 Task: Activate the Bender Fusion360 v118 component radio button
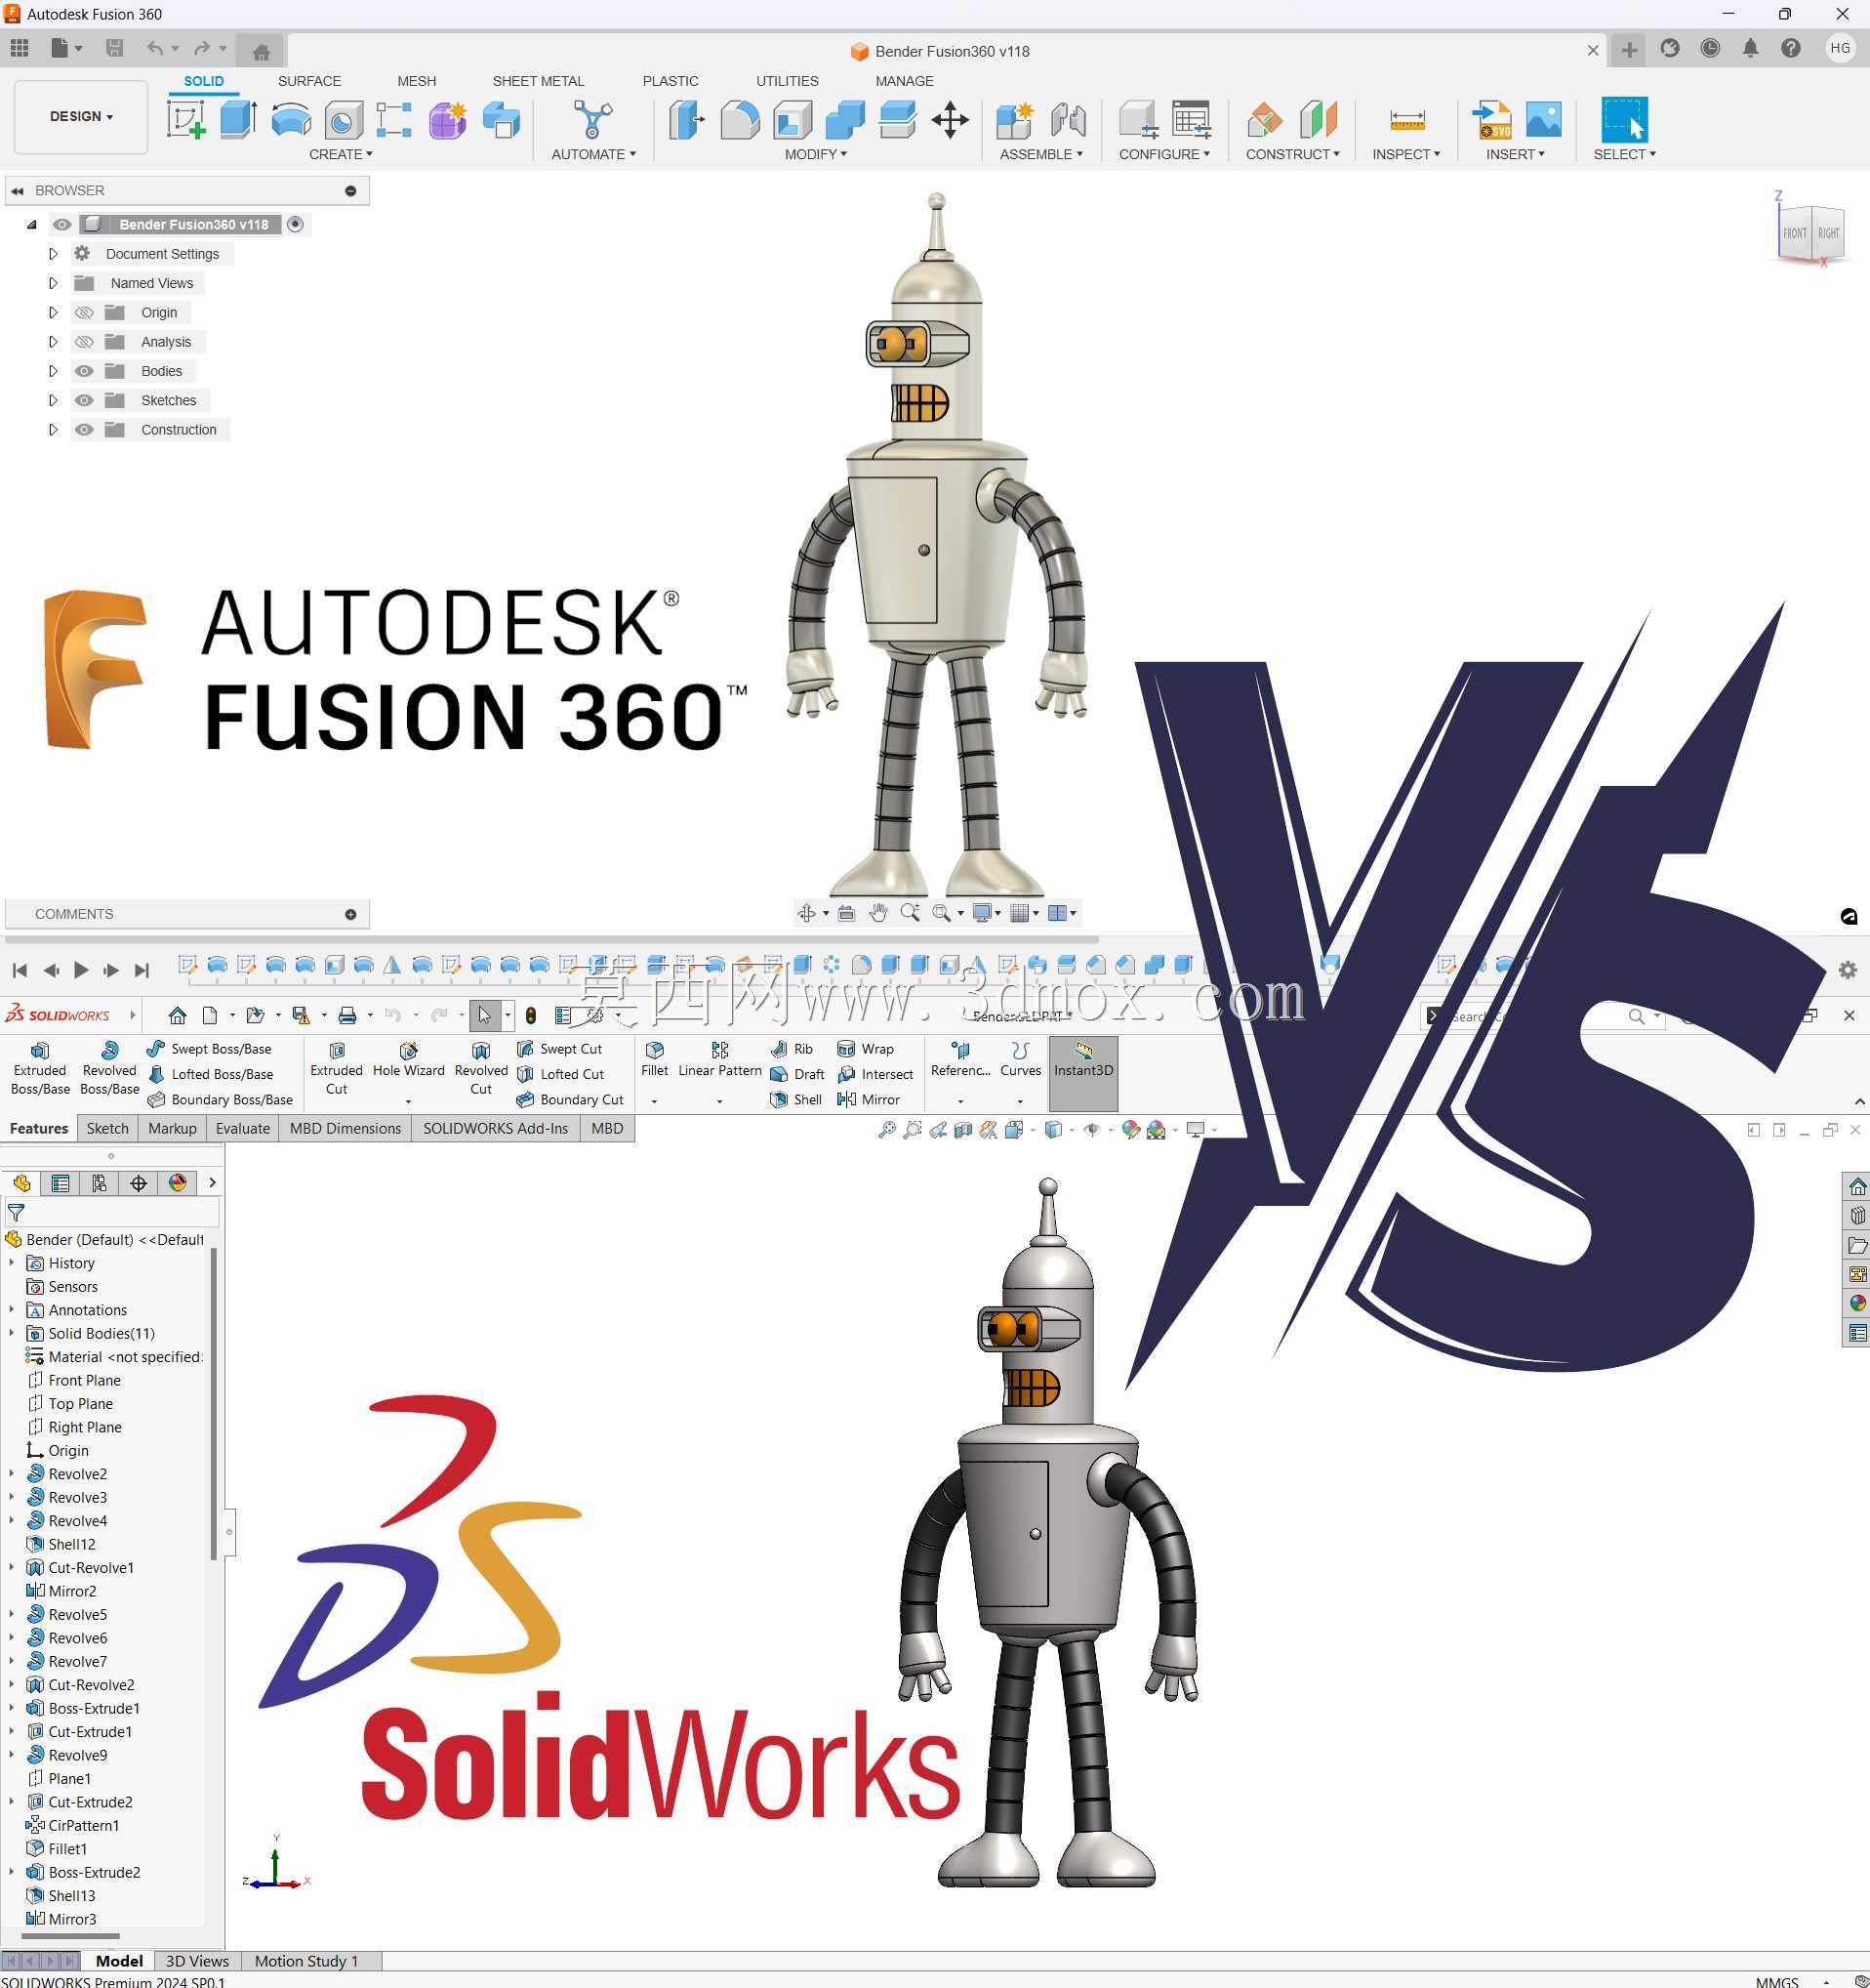point(295,224)
